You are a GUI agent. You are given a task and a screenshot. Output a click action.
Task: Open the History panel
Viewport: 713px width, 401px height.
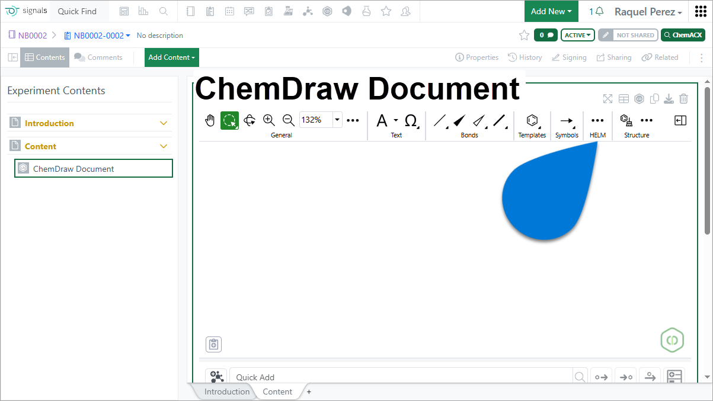(525, 57)
